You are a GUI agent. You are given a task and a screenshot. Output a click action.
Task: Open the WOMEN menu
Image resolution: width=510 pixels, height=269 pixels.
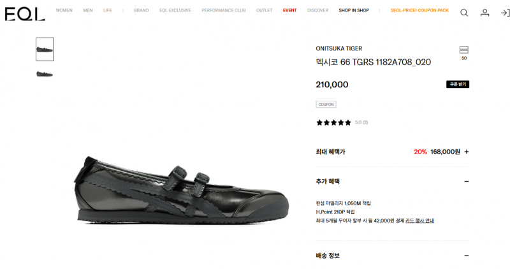pyautogui.click(x=64, y=10)
